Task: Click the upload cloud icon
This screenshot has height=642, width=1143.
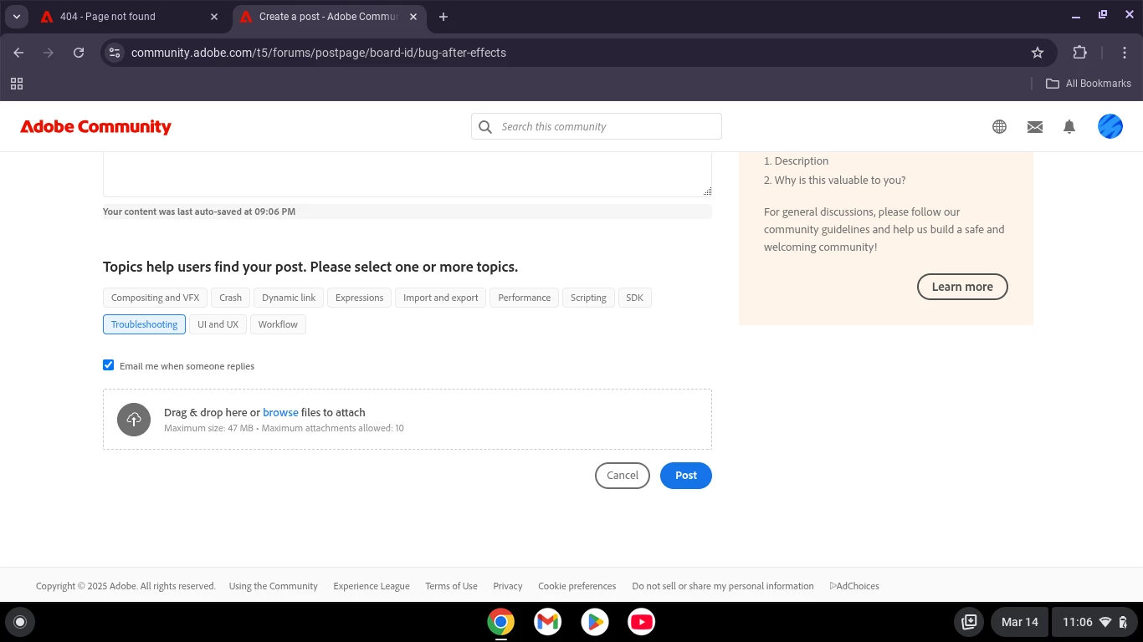Action: [134, 420]
